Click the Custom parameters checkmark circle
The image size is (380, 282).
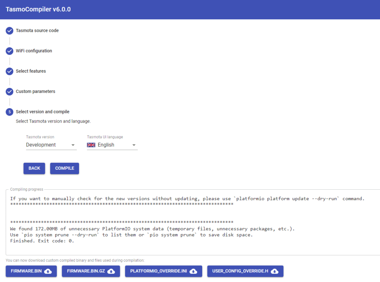[x=9, y=92]
